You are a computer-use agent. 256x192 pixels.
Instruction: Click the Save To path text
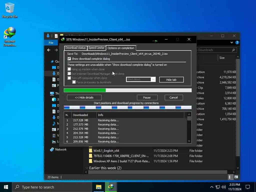[x=124, y=54]
